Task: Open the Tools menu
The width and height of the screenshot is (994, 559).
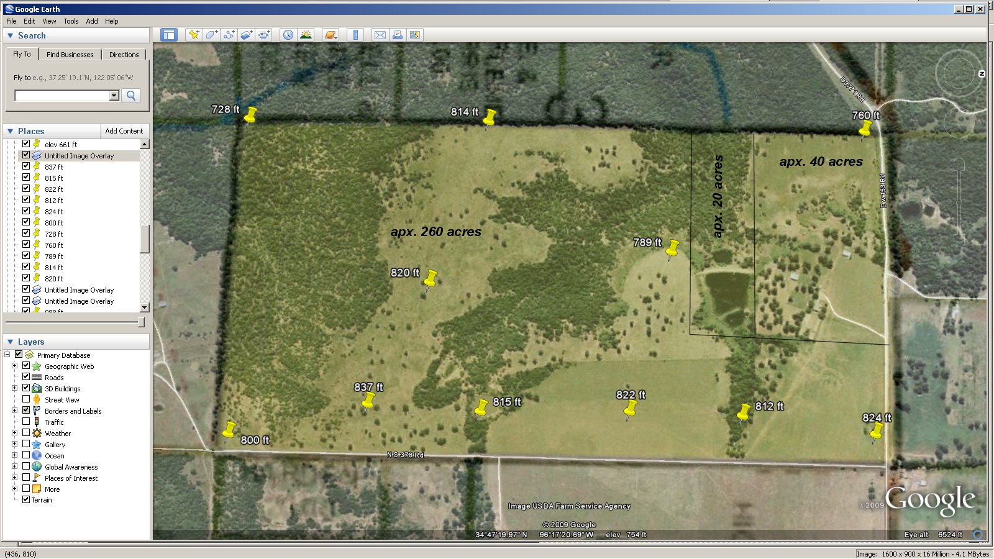Action: tap(71, 21)
